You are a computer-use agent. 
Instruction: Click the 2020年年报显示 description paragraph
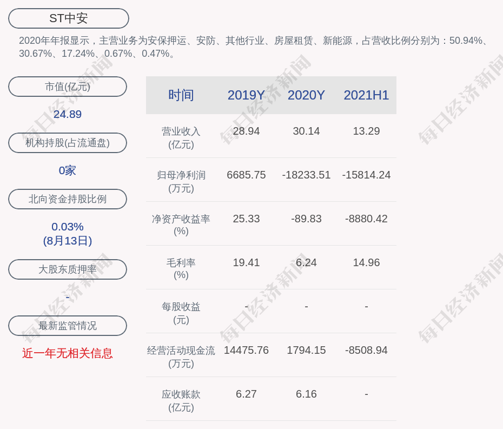tap(254, 47)
